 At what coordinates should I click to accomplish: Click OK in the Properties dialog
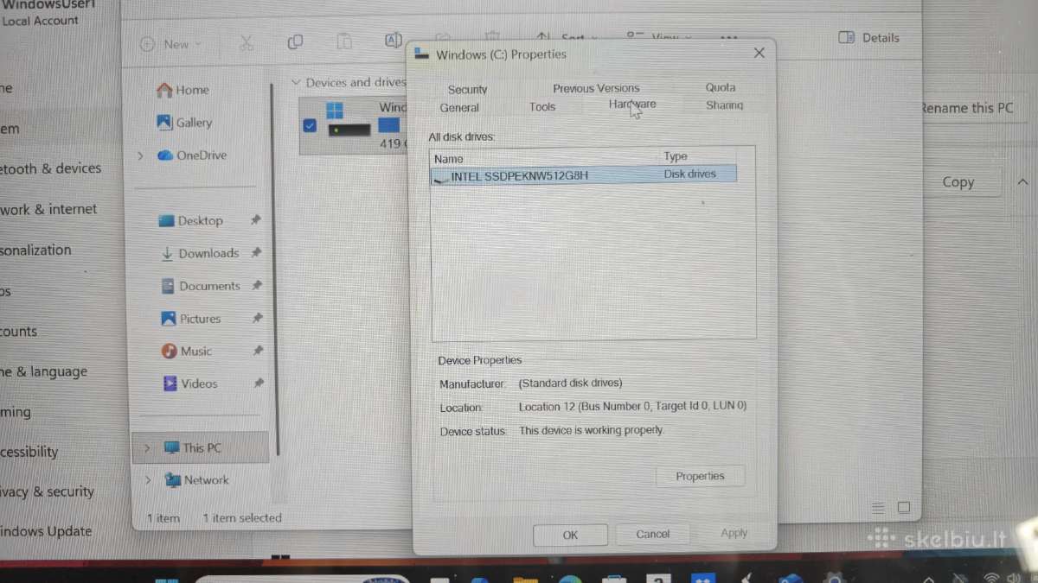tap(570, 535)
